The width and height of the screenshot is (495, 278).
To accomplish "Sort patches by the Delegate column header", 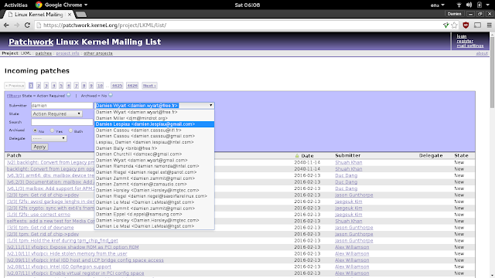I will click(431, 155).
